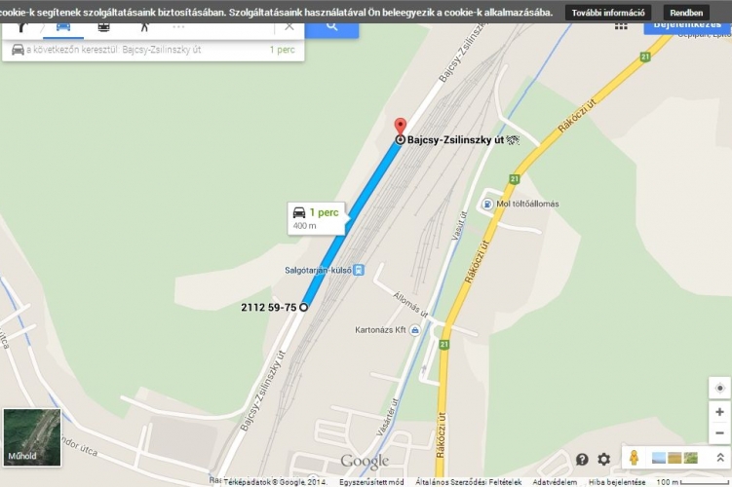This screenshot has height=487, width=732.
Task: Click the További információ button
Action: (x=608, y=13)
